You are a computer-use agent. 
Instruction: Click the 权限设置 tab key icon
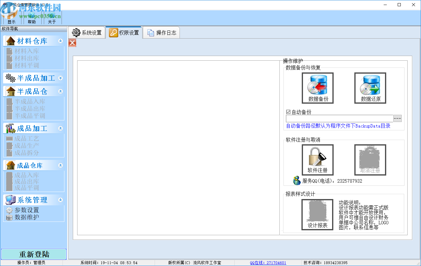coord(114,32)
